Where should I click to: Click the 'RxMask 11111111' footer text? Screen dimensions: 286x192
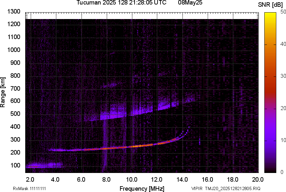pyautogui.click(x=29, y=188)
